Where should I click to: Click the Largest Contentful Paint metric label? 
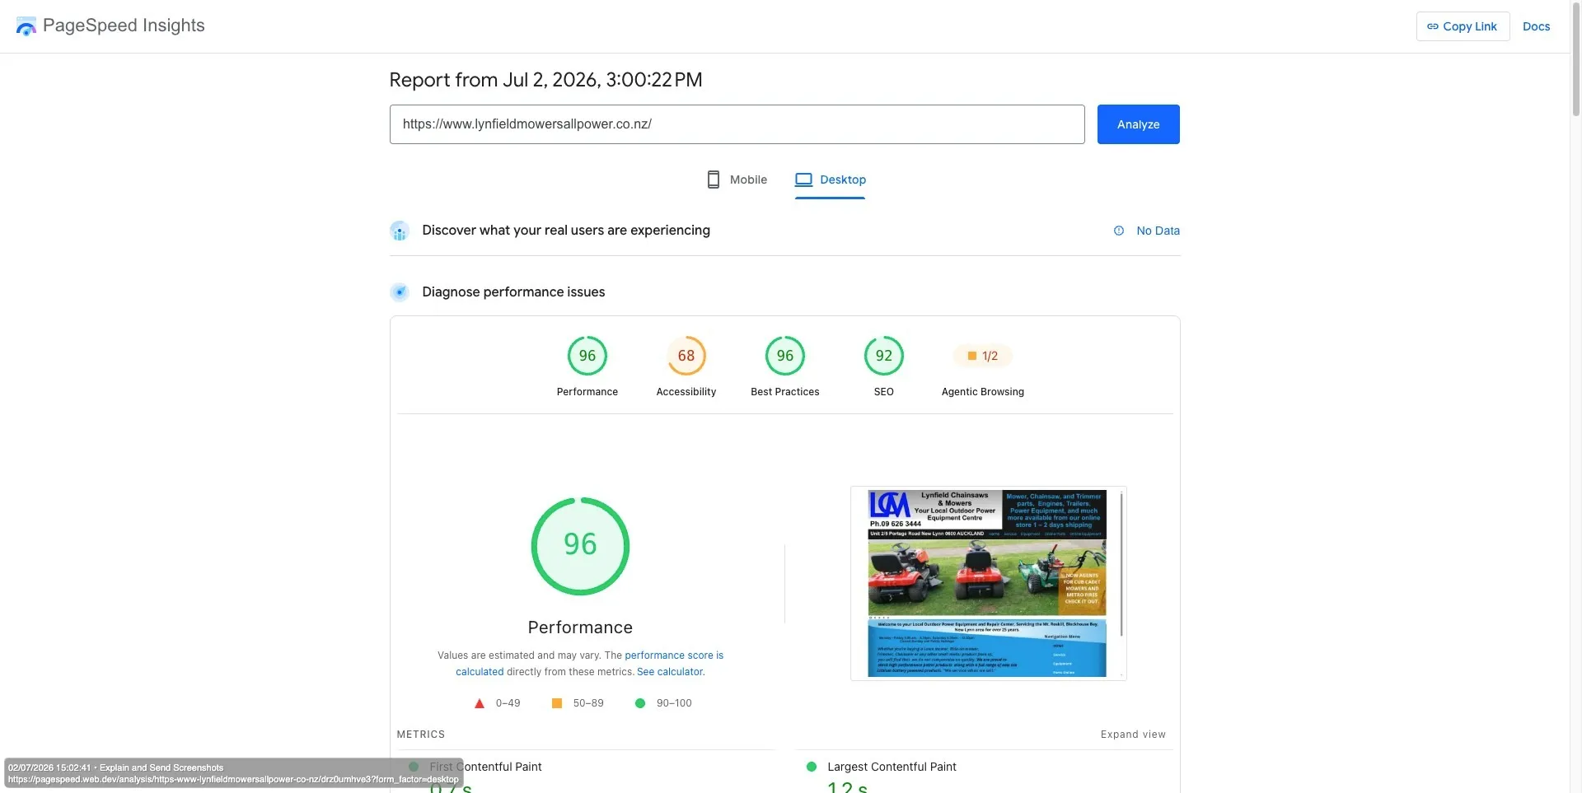(892, 767)
